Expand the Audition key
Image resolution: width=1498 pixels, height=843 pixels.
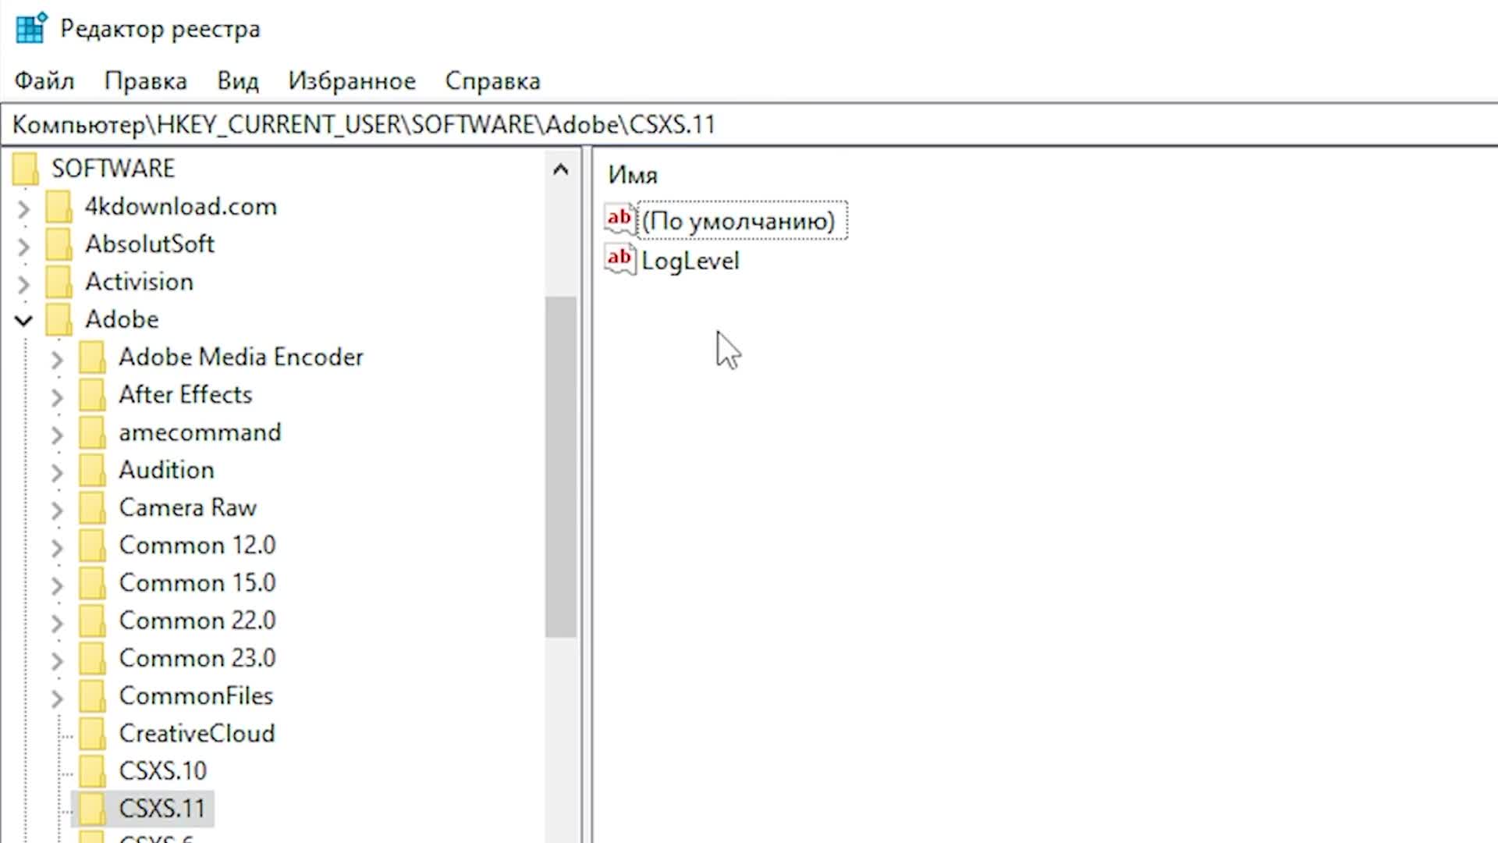click(x=57, y=471)
